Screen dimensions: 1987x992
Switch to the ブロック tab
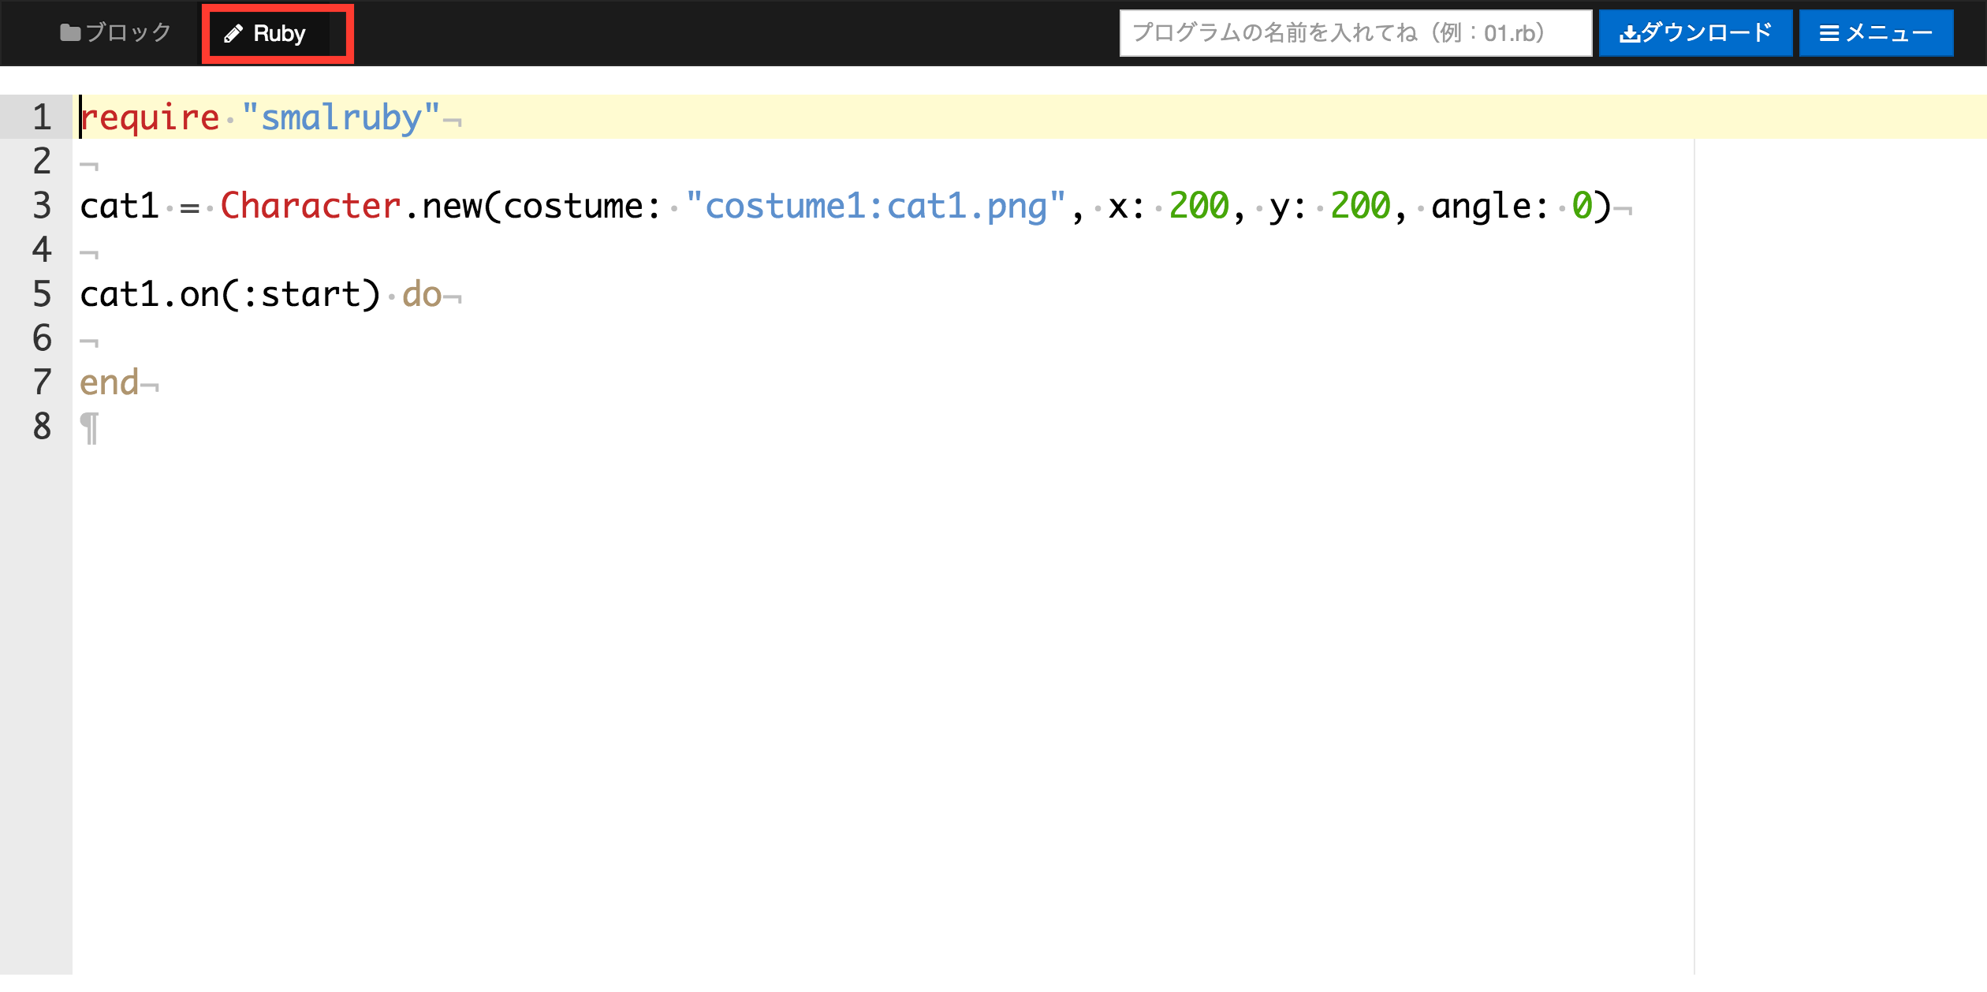tap(116, 33)
